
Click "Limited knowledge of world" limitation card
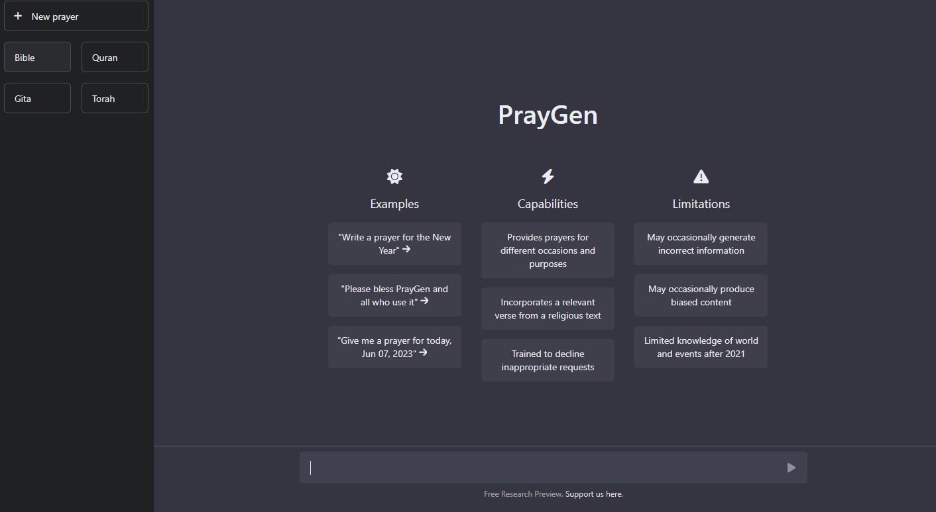pos(701,347)
